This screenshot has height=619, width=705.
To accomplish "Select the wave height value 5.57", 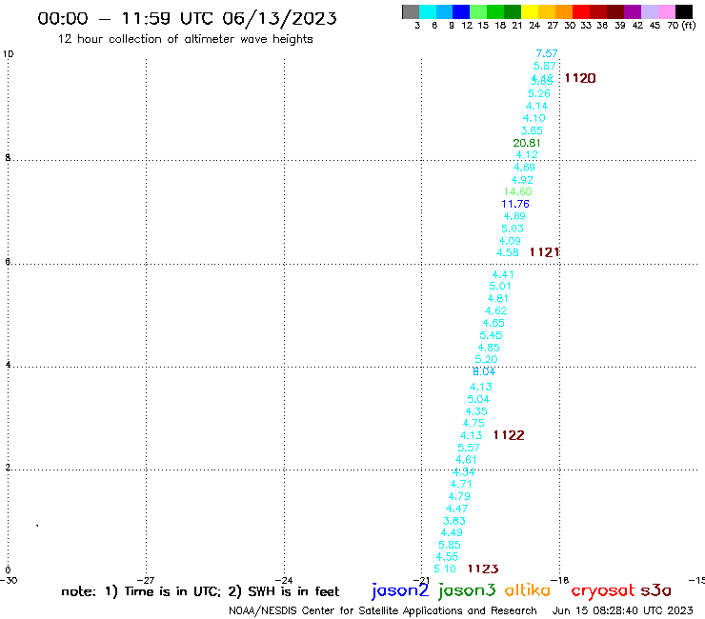I will 469,448.
